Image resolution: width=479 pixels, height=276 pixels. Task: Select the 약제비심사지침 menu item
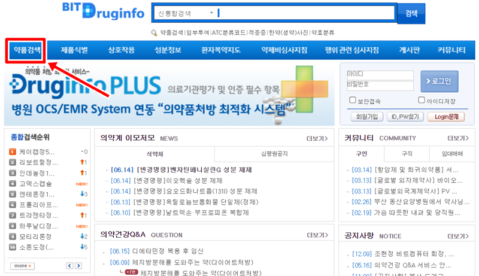(x=284, y=50)
